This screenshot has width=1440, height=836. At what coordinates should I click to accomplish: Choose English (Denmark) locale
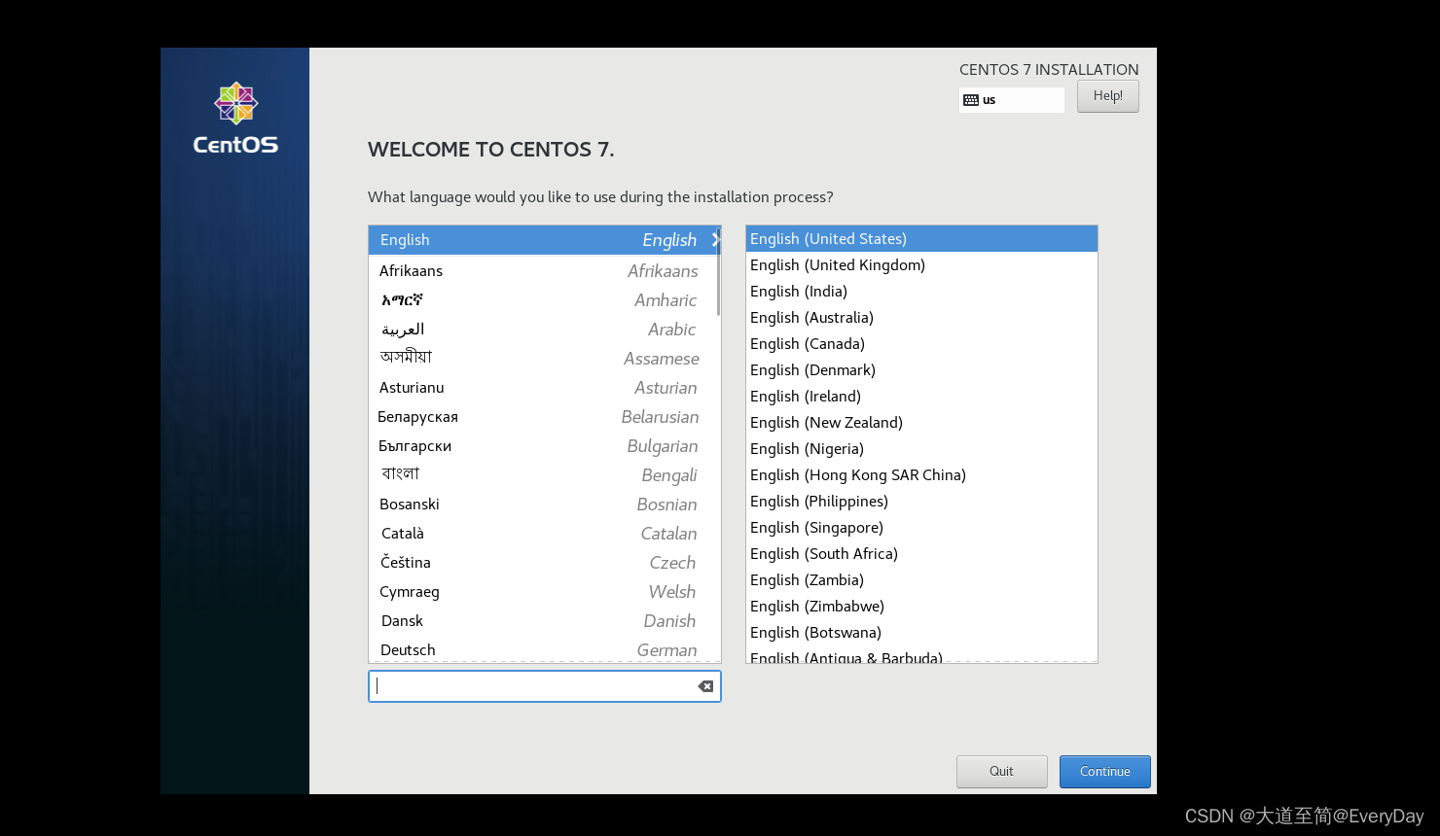point(921,370)
